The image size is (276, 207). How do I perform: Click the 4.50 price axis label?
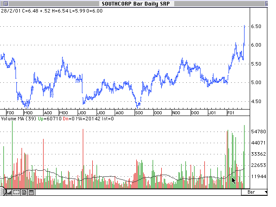pos(256,101)
